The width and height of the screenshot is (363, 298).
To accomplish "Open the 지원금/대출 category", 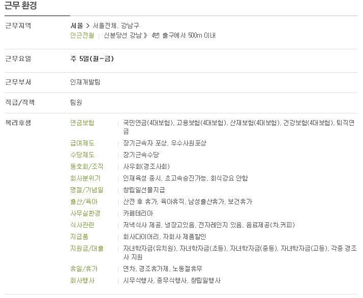I will coord(87,249).
